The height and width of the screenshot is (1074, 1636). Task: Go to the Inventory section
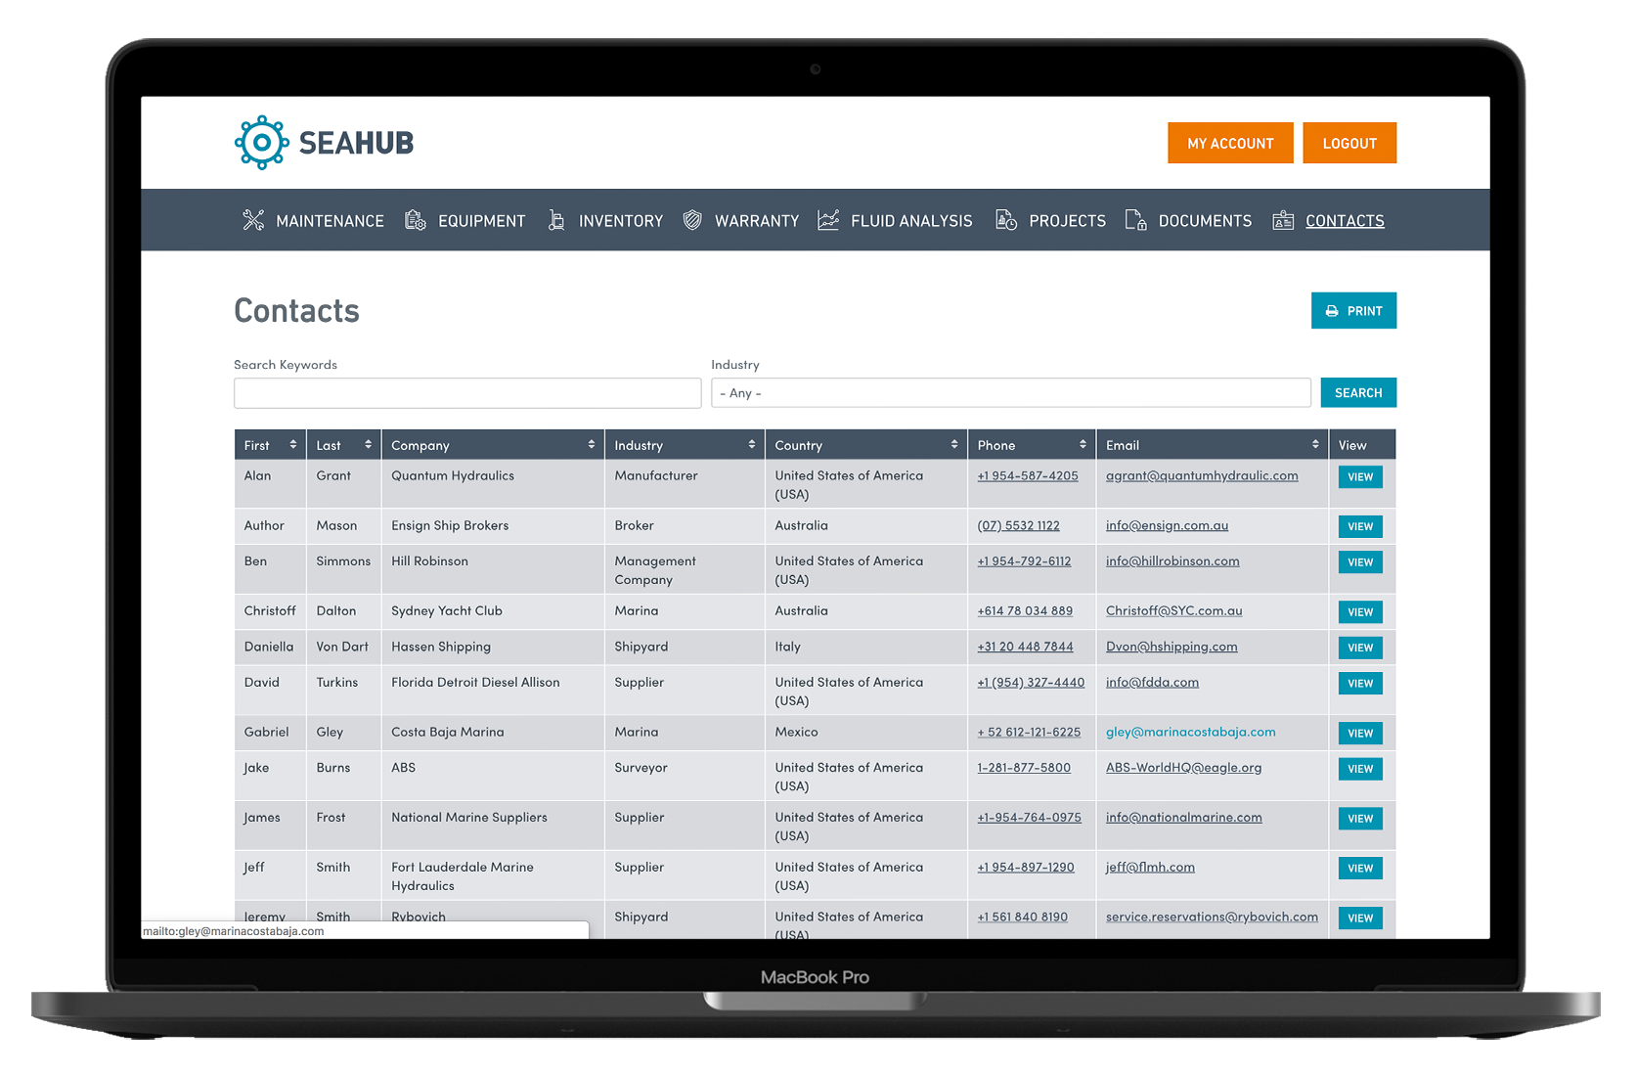coord(621,221)
